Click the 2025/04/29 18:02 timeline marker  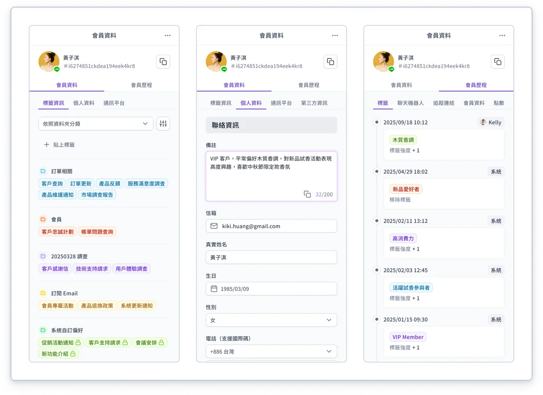click(x=376, y=172)
